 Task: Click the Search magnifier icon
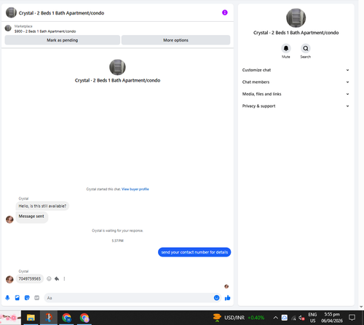tap(306, 48)
